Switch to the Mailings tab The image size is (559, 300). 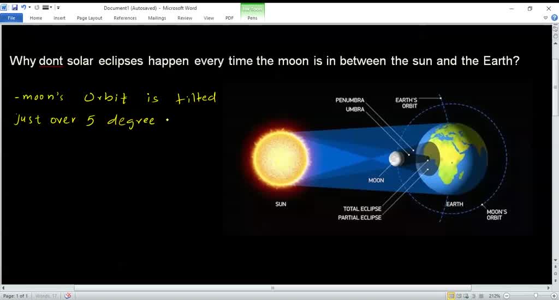tap(157, 18)
